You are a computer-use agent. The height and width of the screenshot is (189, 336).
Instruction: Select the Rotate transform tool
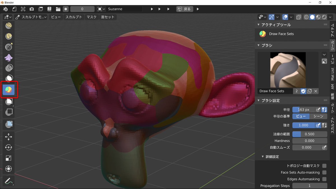point(9,147)
